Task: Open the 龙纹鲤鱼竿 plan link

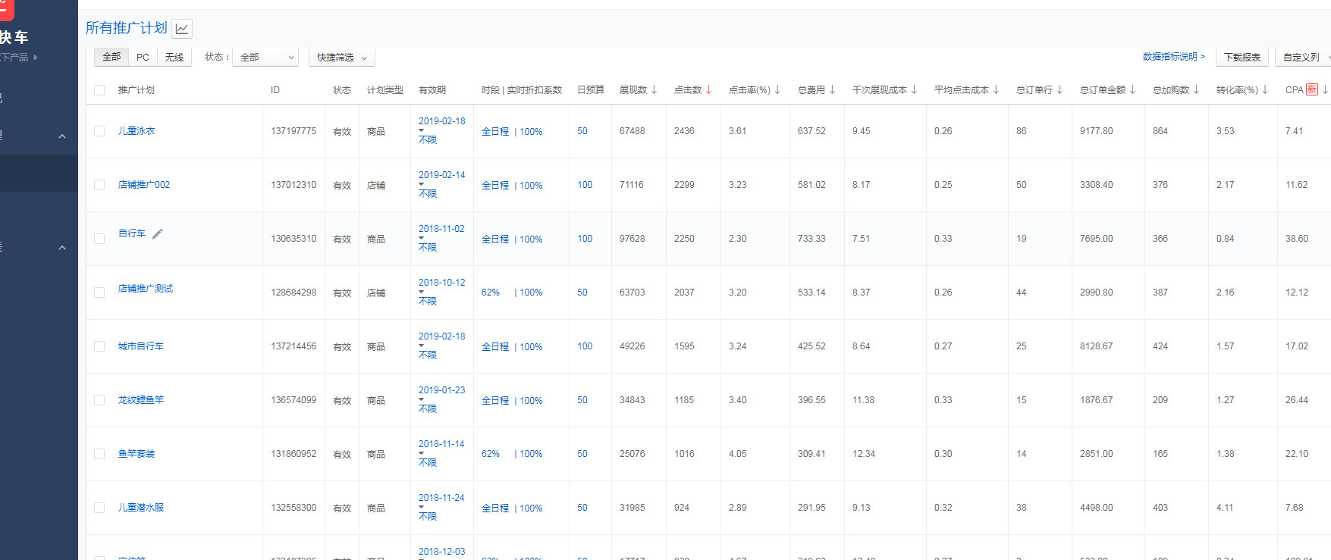Action: (140, 400)
